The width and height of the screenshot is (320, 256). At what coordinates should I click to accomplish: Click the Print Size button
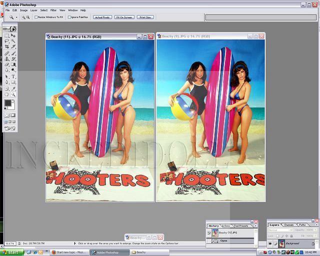pyautogui.click(x=145, y=17)
